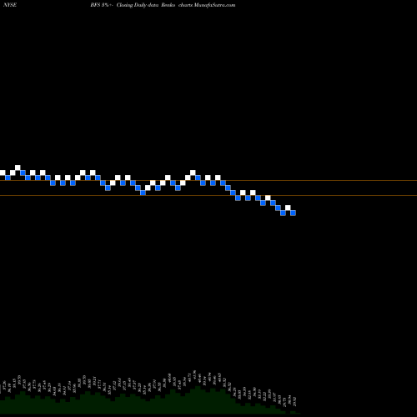
Task: Select the last blue Renko brick
Action: tap(293, 213)
